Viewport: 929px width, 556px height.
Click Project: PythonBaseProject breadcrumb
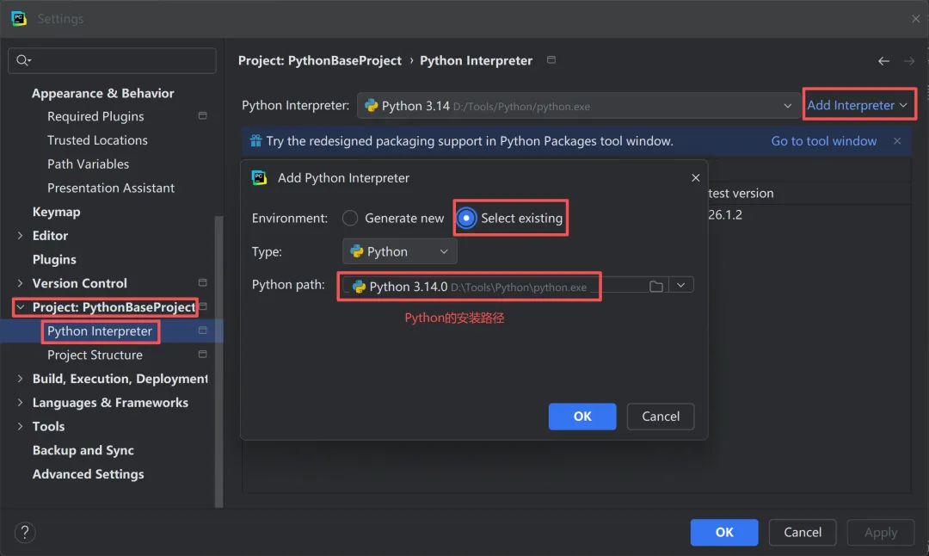[x=320, y=60]
